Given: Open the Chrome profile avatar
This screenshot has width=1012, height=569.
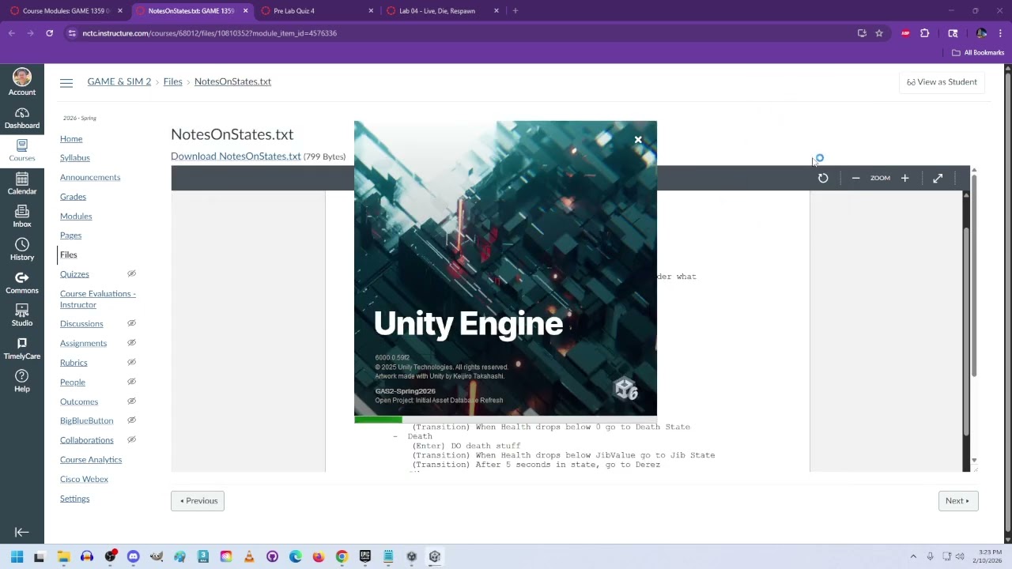Looking at the screenshot, I should [x=981, y=33].
